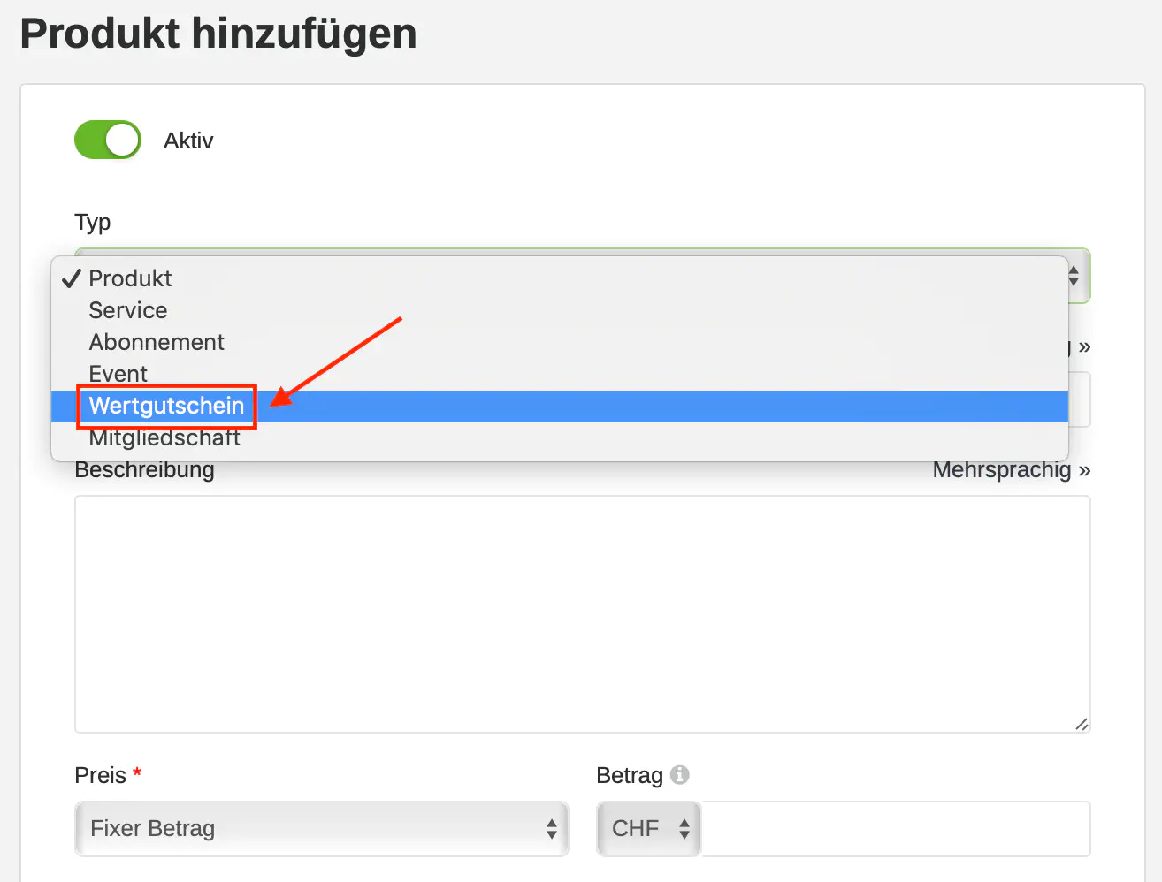Screen dimensions: 1162x882
Task: Grab the Beschreibung textarea resize handle
Action: click(x=1081, y=724)
